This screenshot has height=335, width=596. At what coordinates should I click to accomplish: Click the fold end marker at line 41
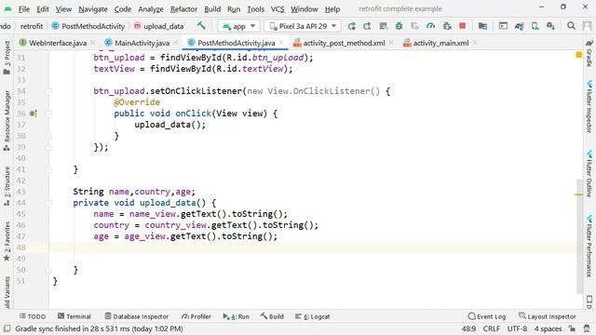(48, 169)
